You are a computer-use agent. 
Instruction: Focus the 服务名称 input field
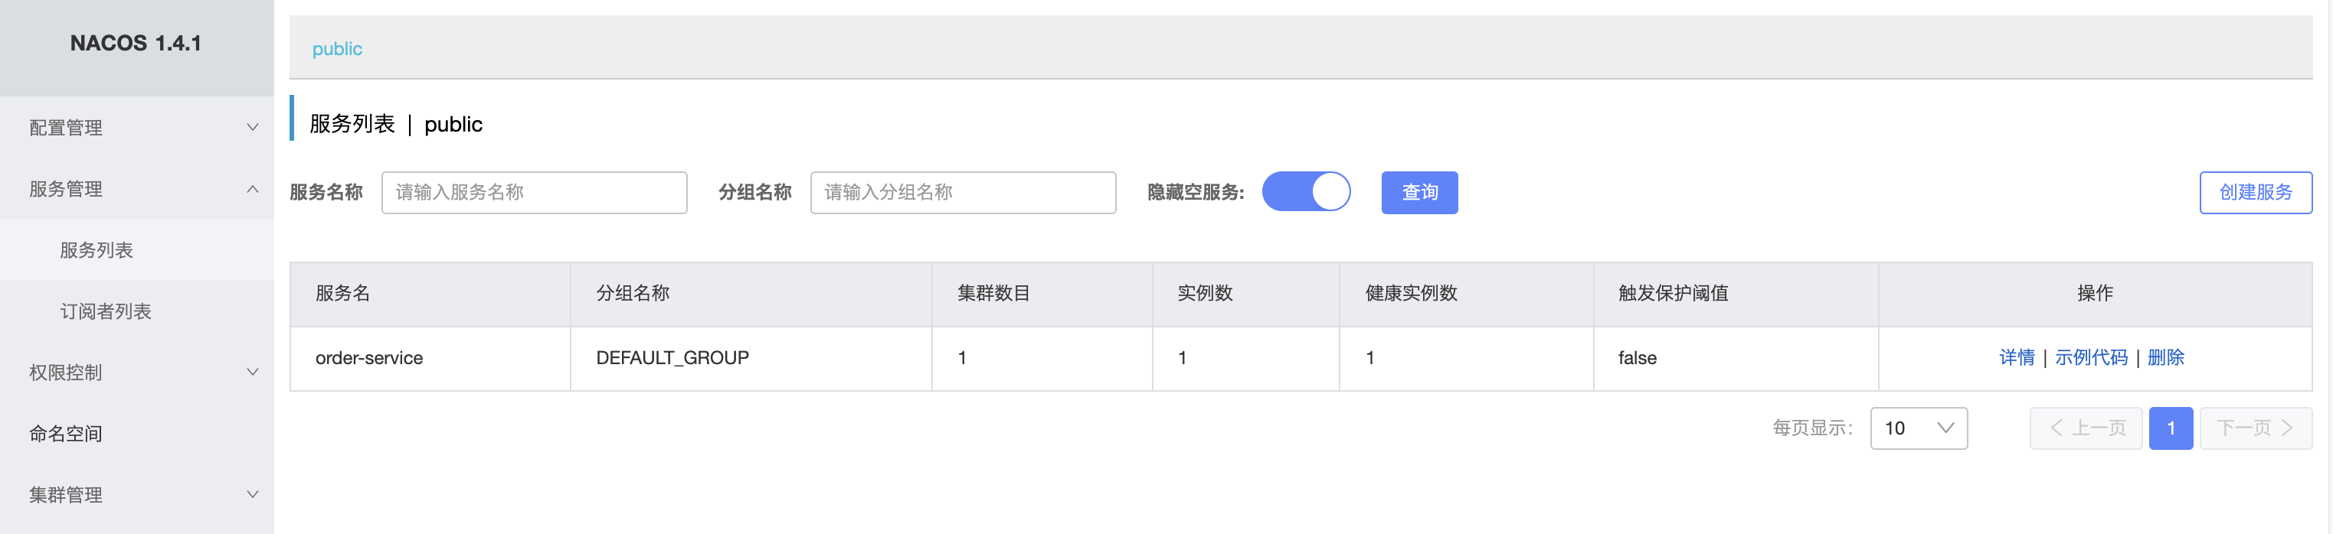(x=535, y=192)
